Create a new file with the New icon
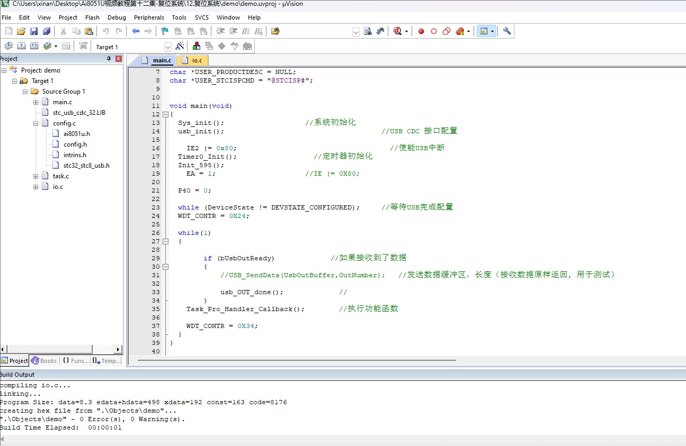Screen dimensions: 686x446 [8, 31]
